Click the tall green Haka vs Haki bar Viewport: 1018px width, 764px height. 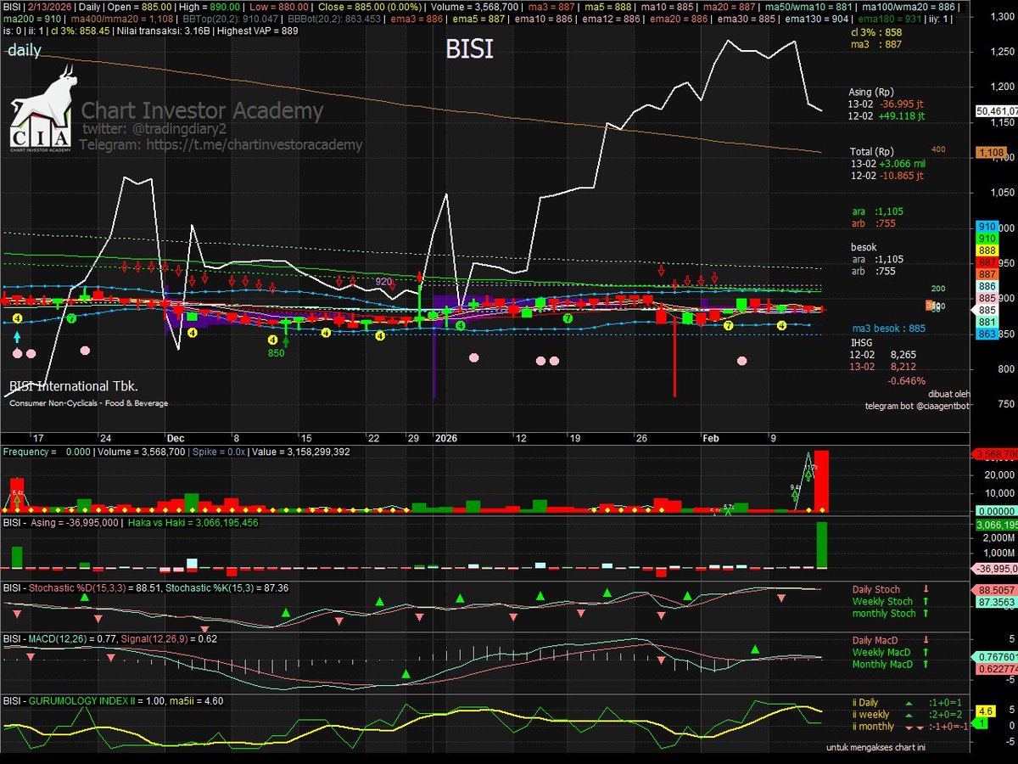821,545
